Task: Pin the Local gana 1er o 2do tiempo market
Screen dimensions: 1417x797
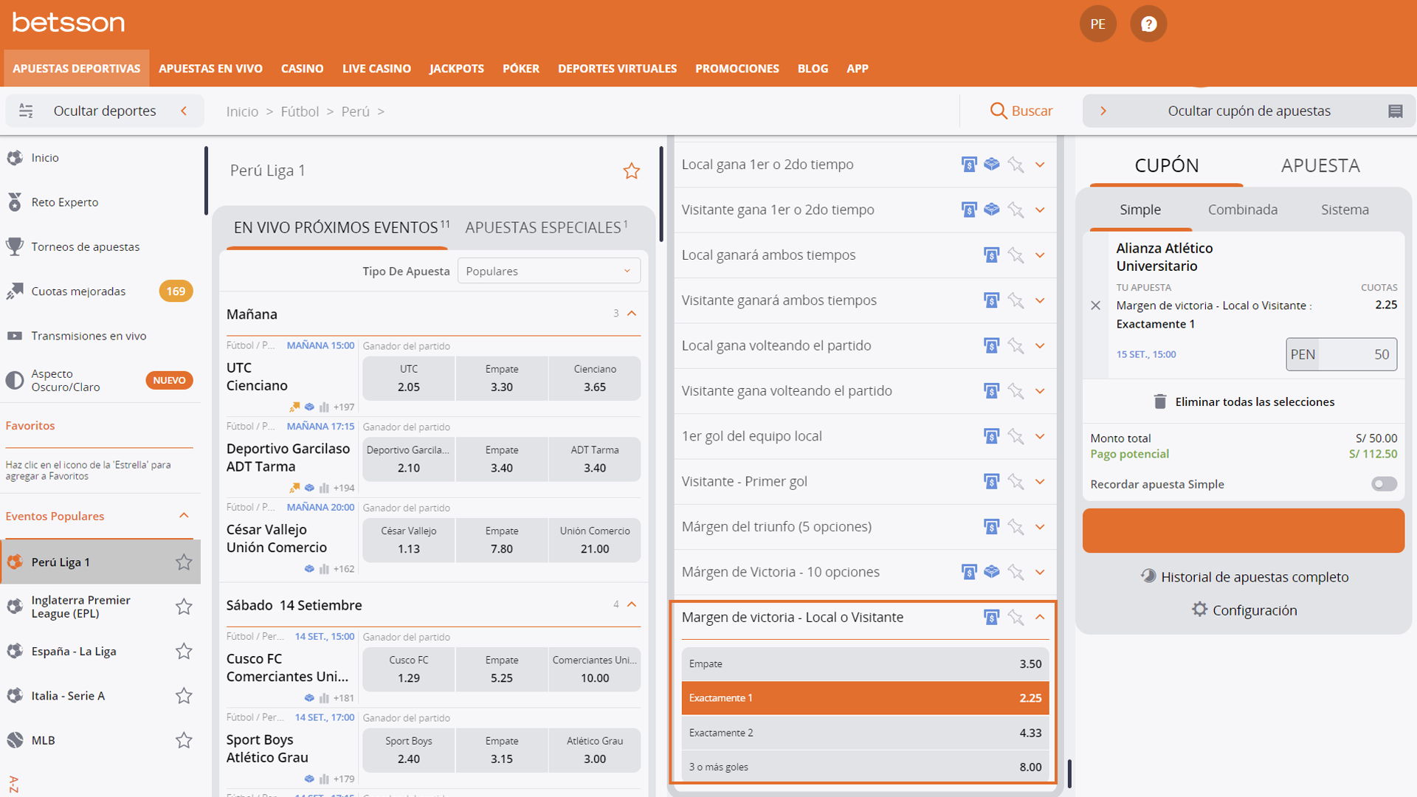Action: [1016, 165]
